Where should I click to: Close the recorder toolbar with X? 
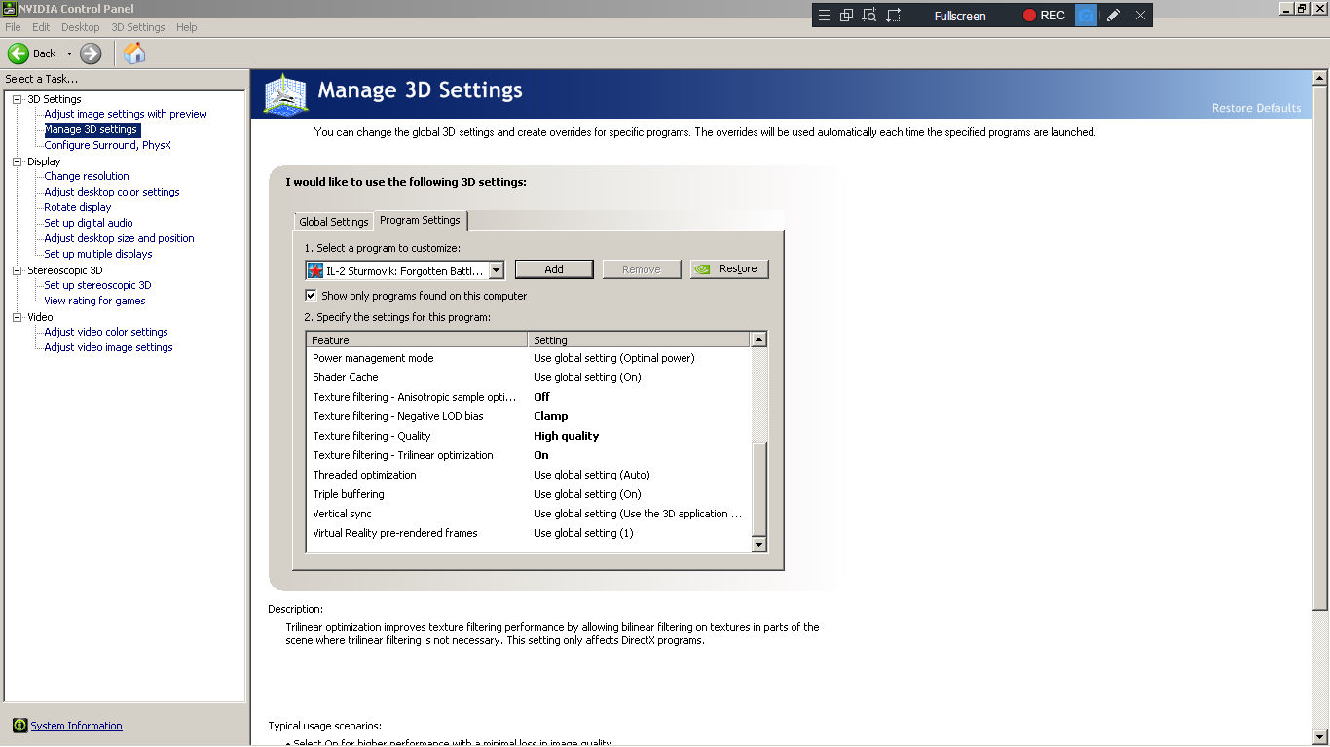pos(1140,16)
